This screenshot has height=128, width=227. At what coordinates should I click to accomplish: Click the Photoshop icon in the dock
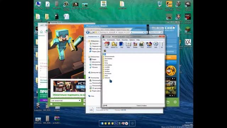tap(116, 123)
